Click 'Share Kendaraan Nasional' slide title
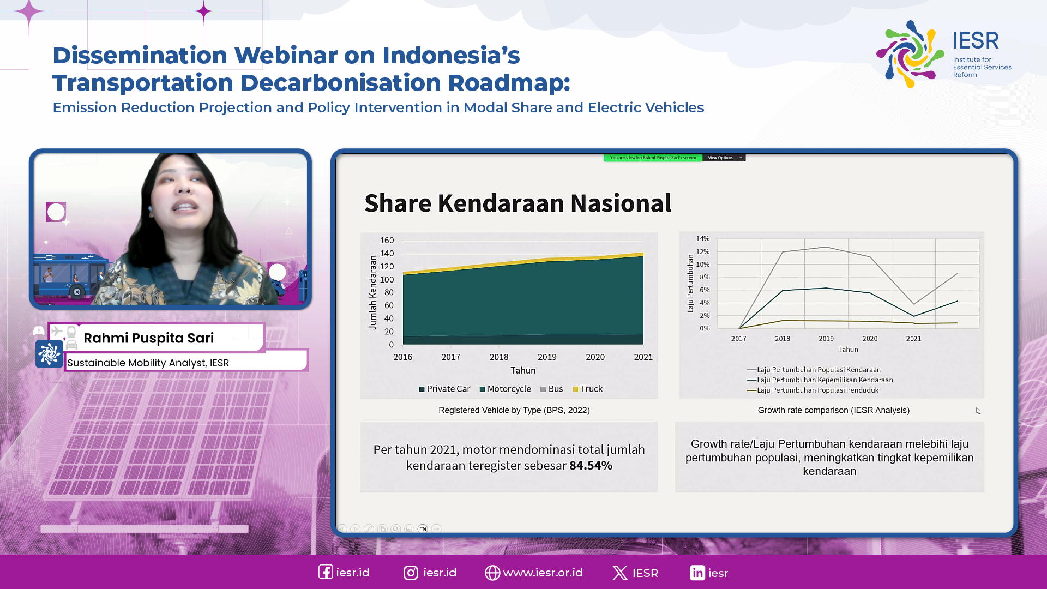This screenshot has width=1047, height=589. tap(518, 203)
